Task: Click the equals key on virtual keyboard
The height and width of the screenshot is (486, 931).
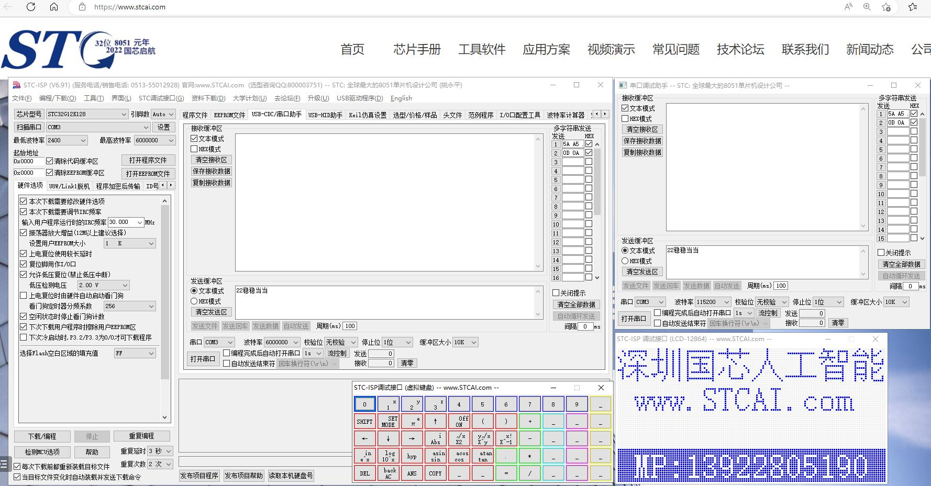Action: pos(506,473)
